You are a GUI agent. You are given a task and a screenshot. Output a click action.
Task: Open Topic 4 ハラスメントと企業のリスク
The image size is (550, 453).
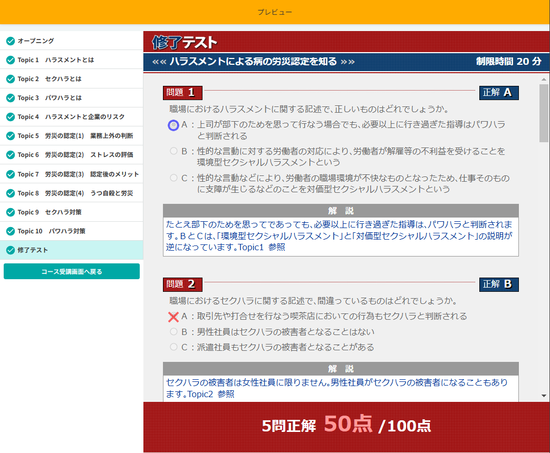point(72,116)
